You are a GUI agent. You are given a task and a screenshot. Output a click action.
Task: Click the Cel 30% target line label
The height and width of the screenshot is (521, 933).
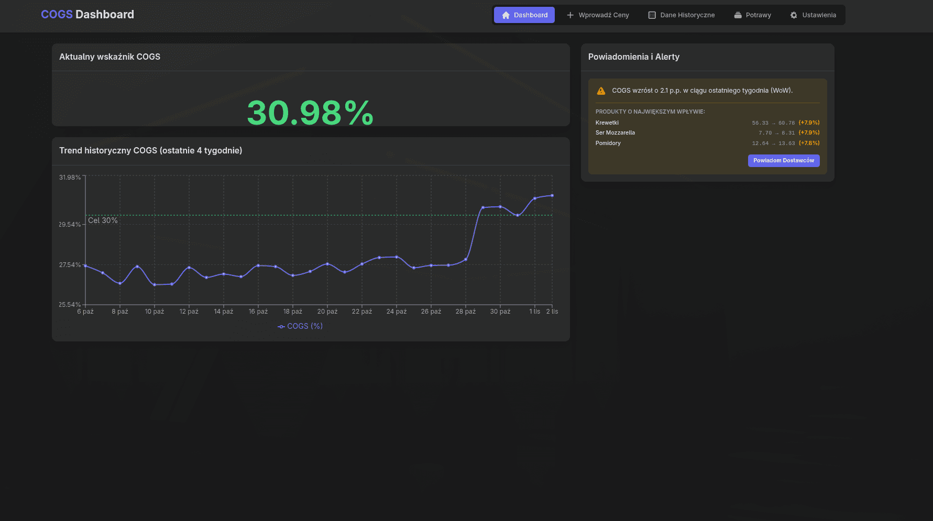coord(103,220)
